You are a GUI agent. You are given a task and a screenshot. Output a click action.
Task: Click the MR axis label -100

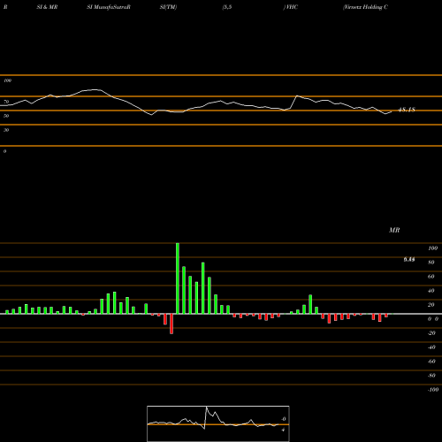[433, 390]
